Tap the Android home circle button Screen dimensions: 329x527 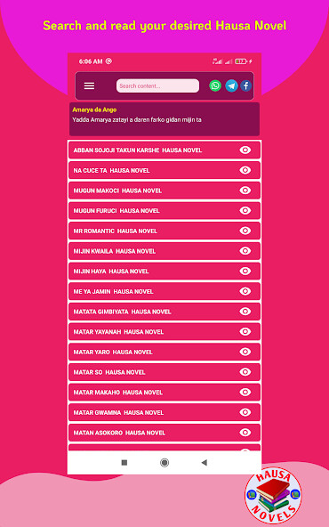tap(164, 463)
